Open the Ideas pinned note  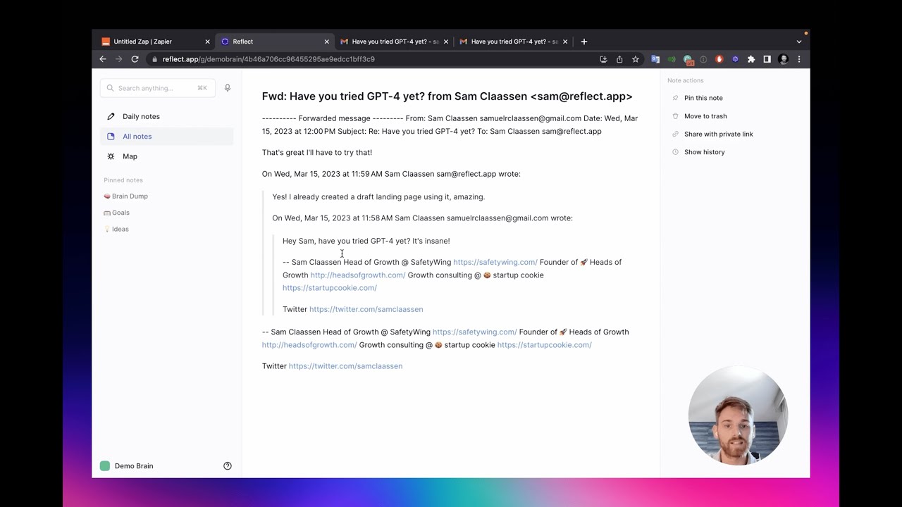pyautogui.click(x=116, y=229)
